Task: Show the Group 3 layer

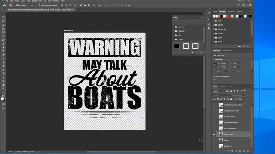Action: pyautogui.click(x=214, y=140)
